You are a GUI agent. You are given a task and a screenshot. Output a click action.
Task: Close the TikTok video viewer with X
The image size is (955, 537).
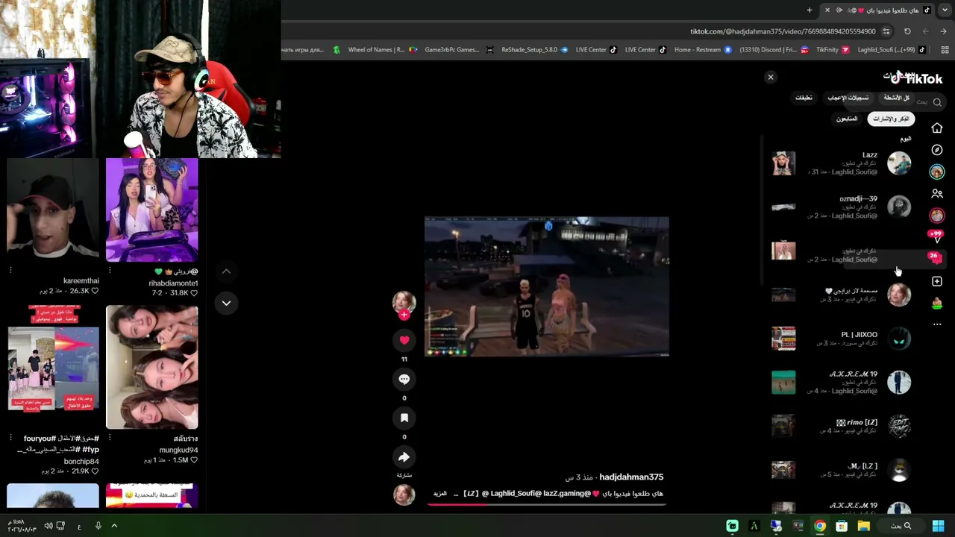click(x=771, y=77)
